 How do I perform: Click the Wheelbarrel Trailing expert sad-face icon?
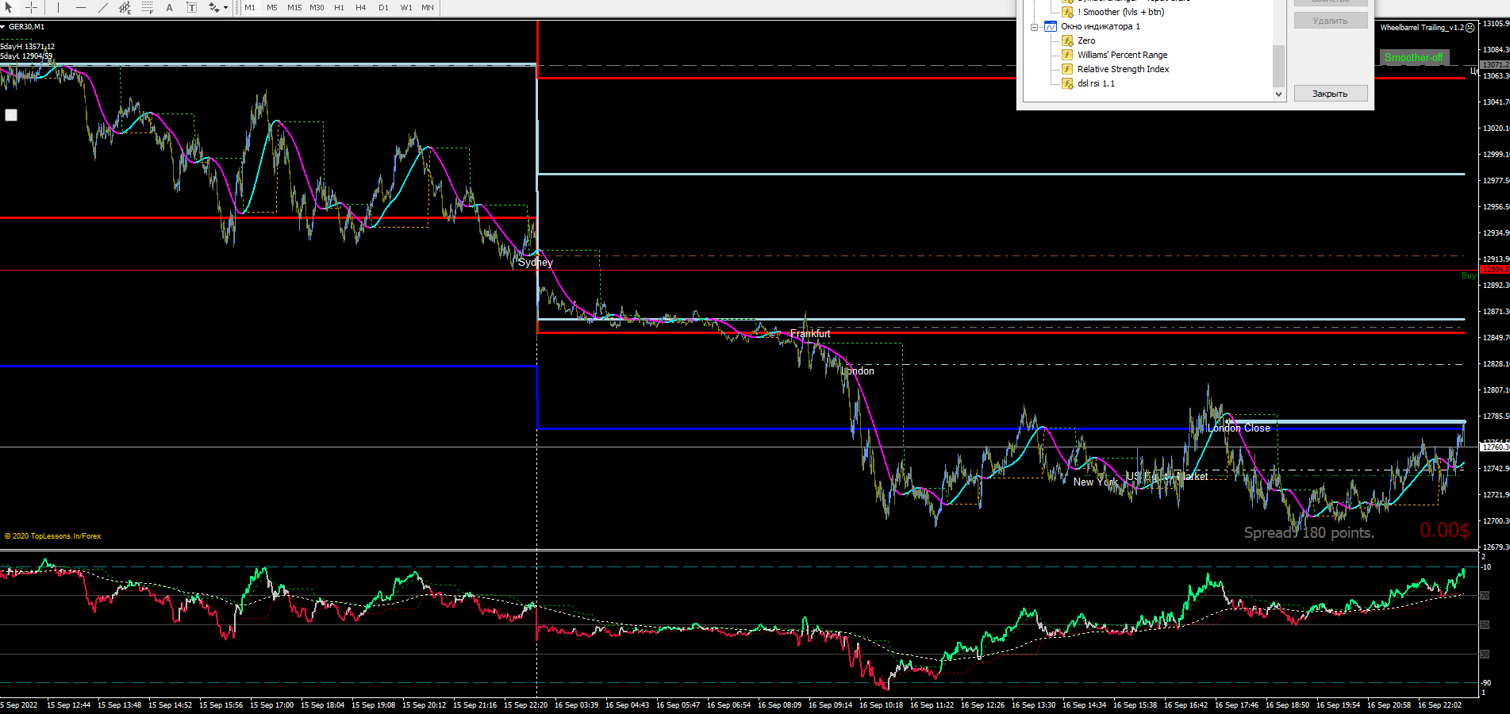click(1470, 28)
